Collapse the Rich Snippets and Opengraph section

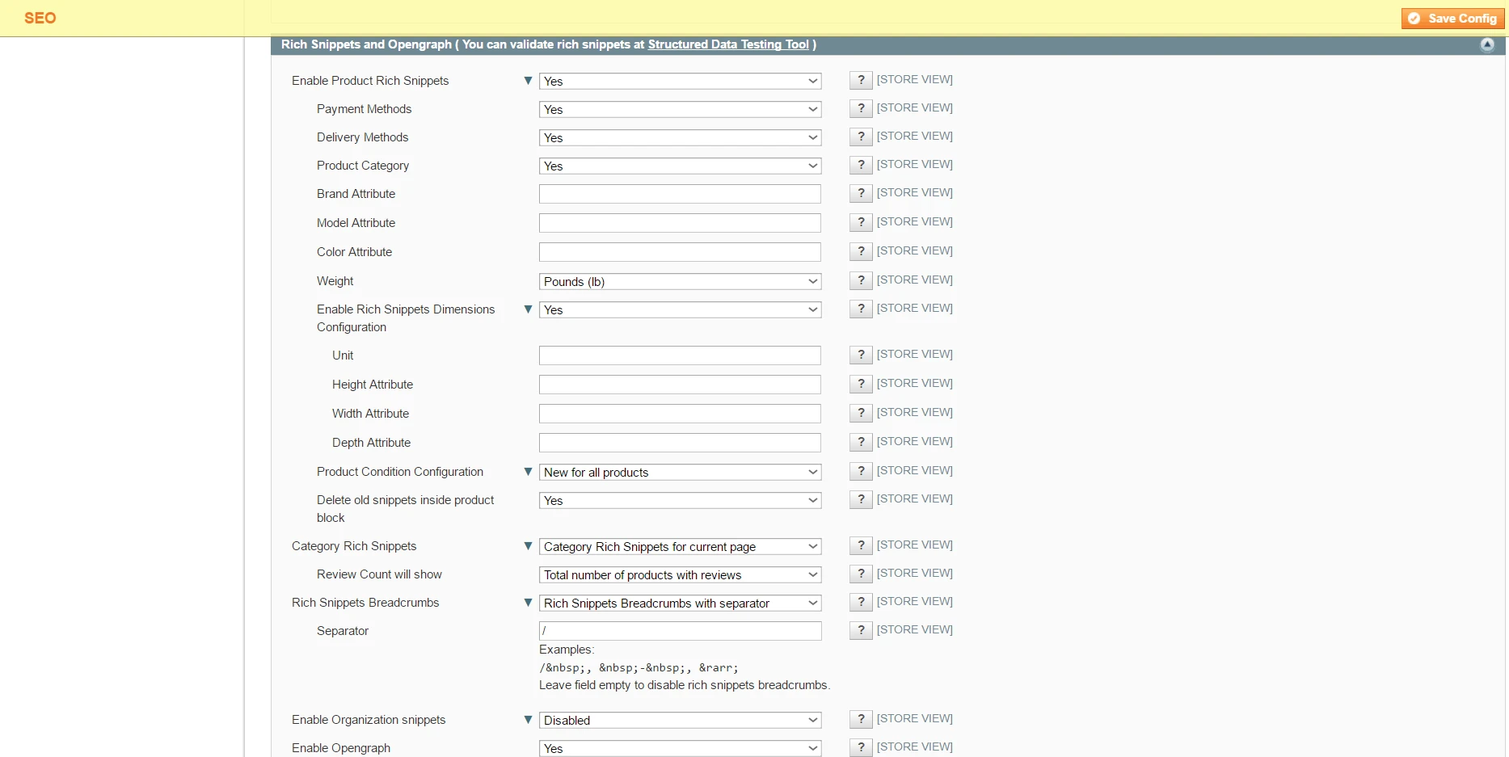[x=1487, y=44]
